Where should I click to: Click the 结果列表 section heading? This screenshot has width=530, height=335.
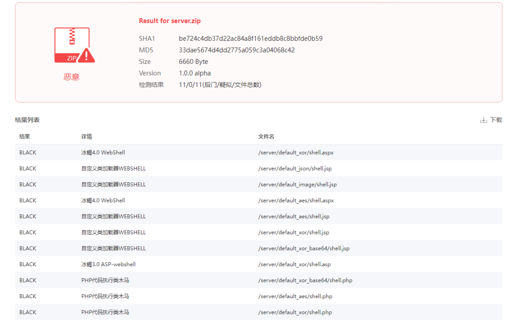[x=27, y=120]
